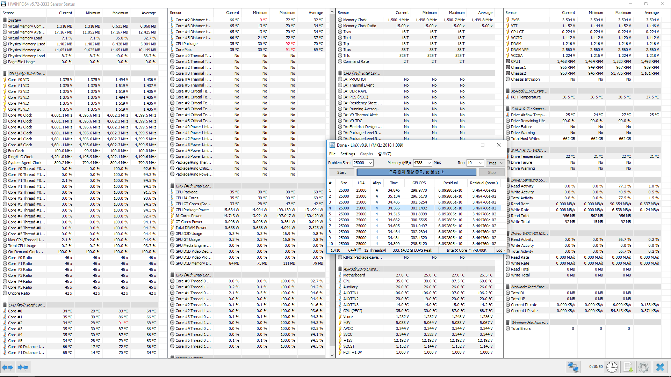Viewport: 671px width, 377px height.
Task: Click the expand layout arrows icon
Action: coord(8,367)
